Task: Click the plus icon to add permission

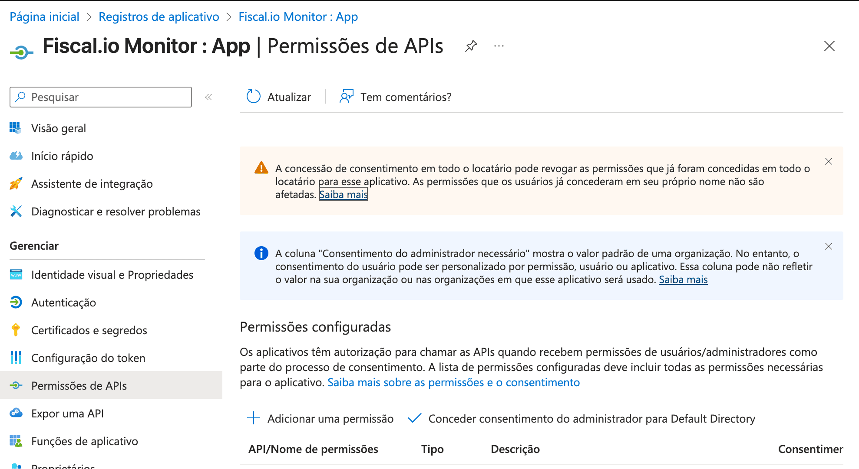Action: [x=254, y=418]
